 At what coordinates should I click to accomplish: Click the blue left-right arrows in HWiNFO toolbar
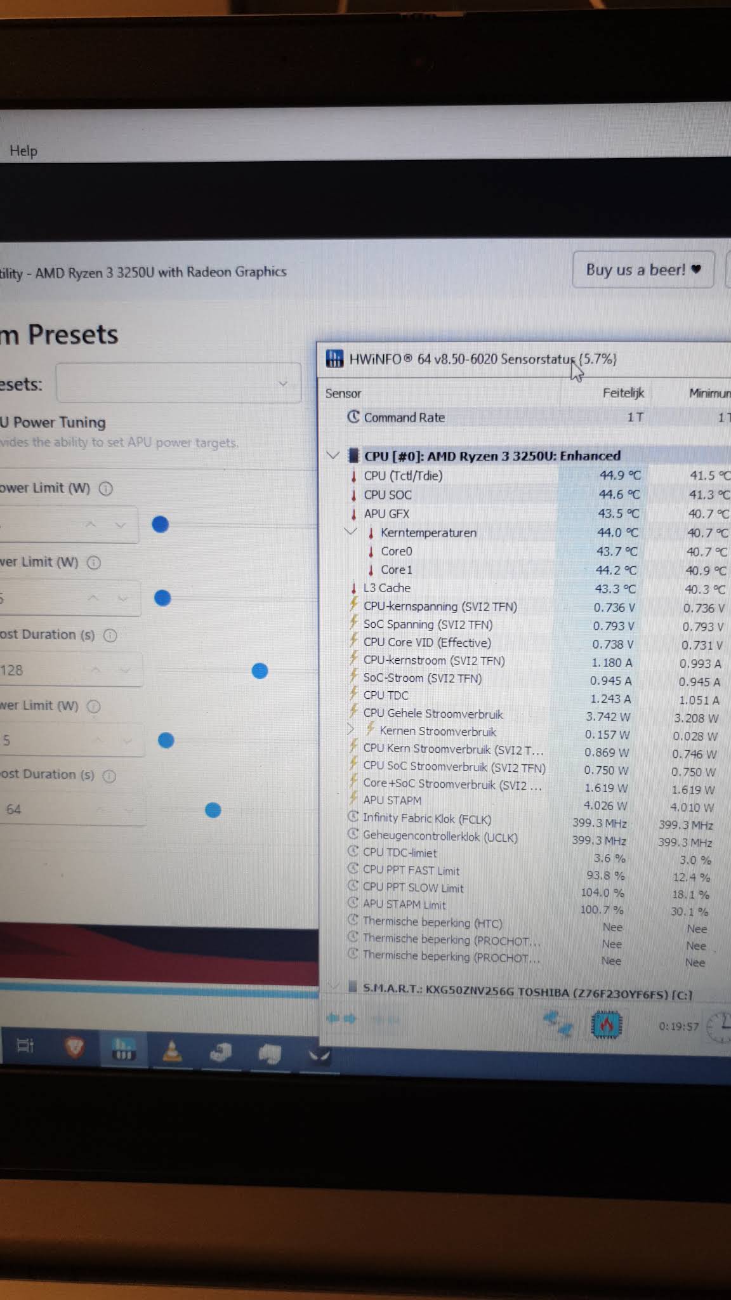tap(341, 1019)
